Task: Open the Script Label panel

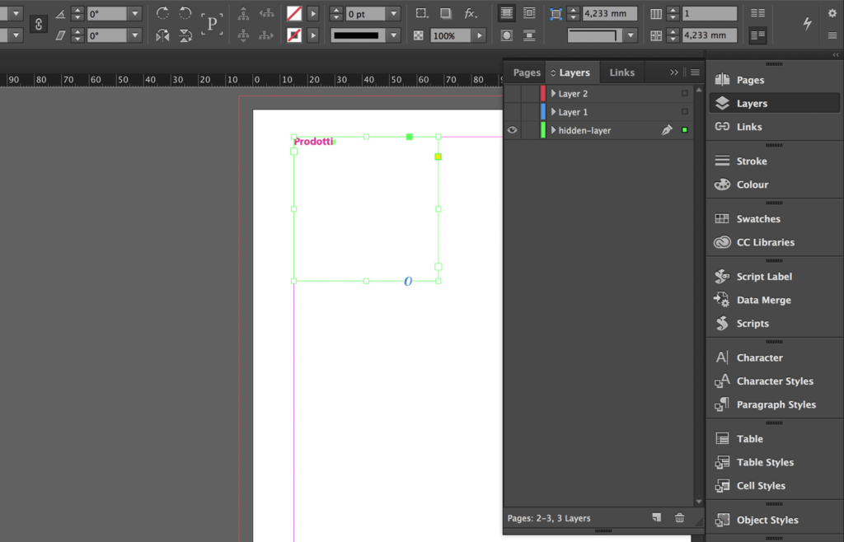Action: pyautogui.click(x=774, y=277)
